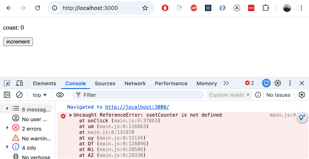The width and height of the screenshot is (309, 159).
Task: Open the red password manager extension
Action: 251,8
